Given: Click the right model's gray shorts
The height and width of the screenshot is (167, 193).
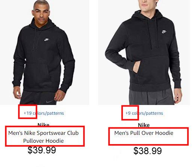Looking at the screenshot, I should coord(151,97).
